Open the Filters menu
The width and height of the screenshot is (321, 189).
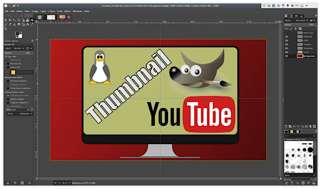67,11
